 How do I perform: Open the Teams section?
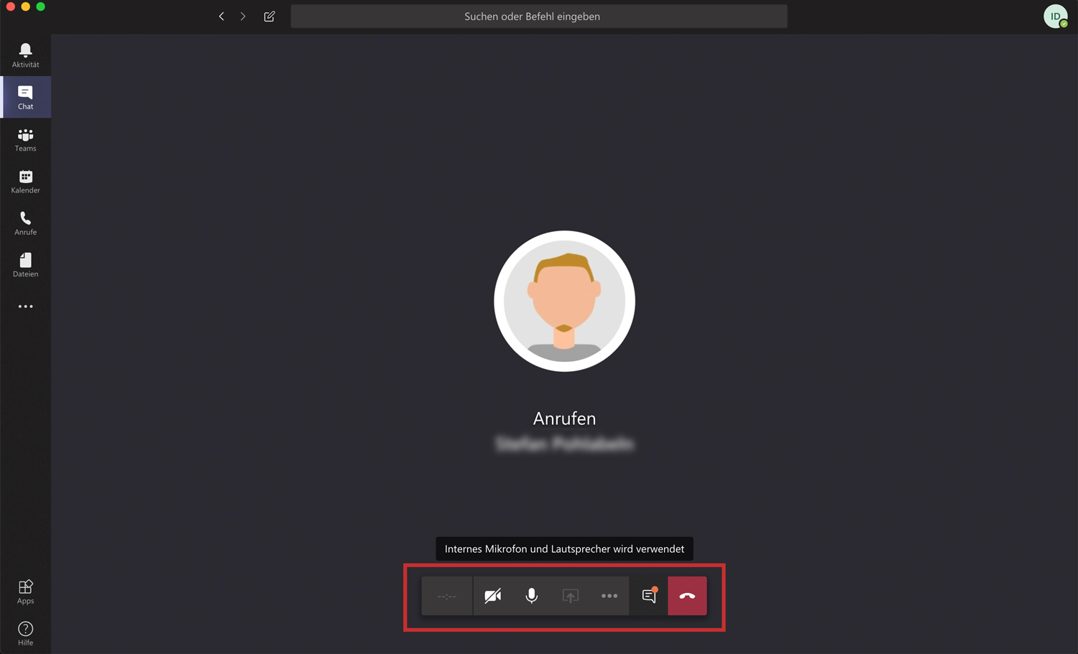click(25, 139)
